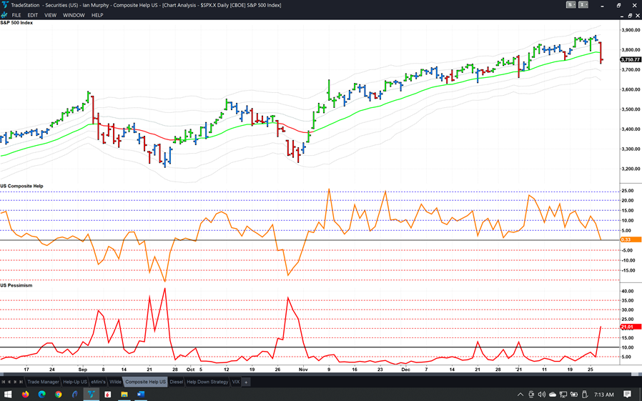The width and height of the screenshot is (642, 401).
Task: Switch to the Trade Manager tab
Action: [x=43, y=382]
